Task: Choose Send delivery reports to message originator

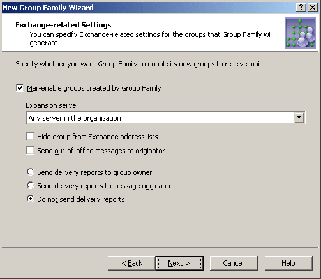Action: (x=31, y=185)
